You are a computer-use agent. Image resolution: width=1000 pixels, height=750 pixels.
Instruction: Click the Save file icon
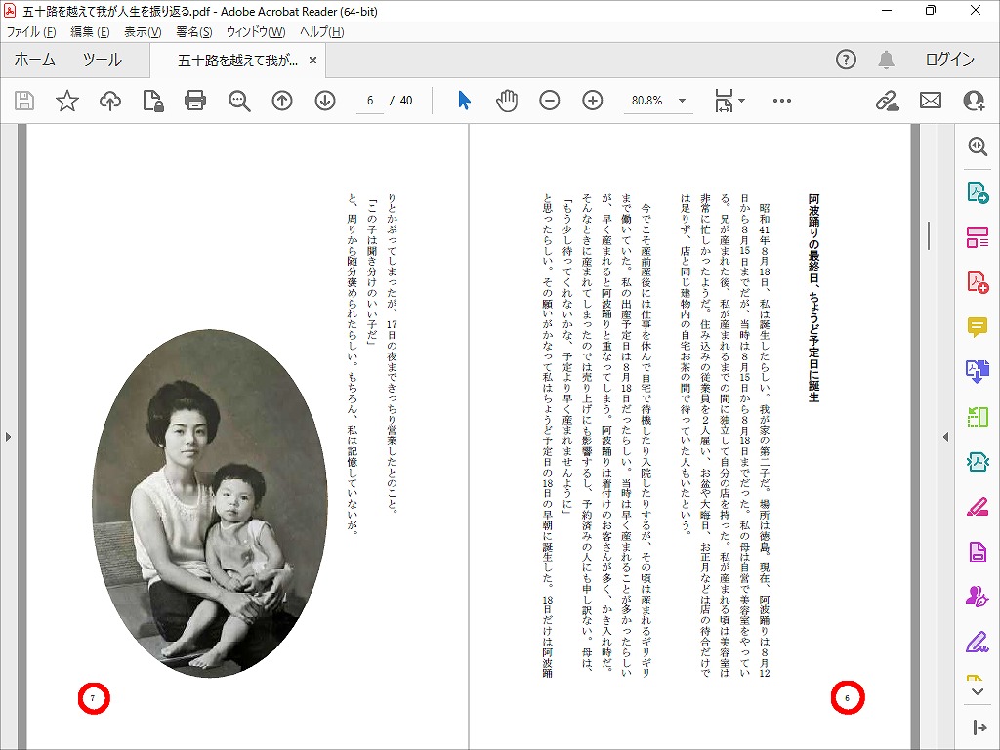(x=24, y=101)
